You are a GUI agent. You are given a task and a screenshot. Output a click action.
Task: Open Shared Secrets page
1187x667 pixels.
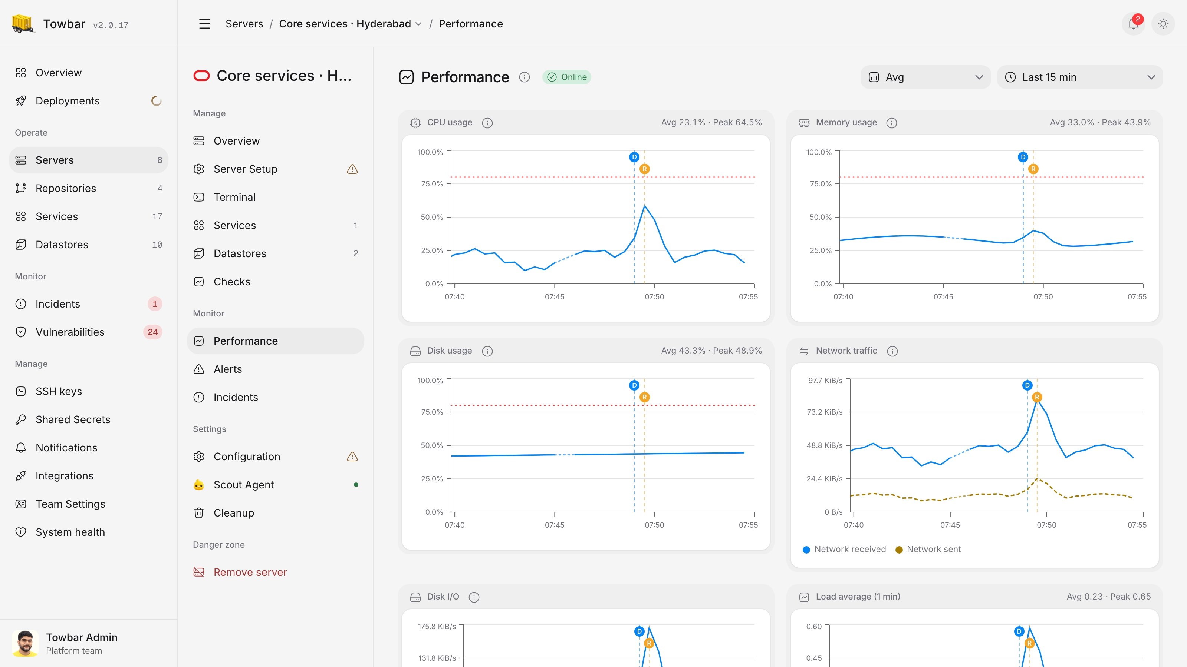89,420
